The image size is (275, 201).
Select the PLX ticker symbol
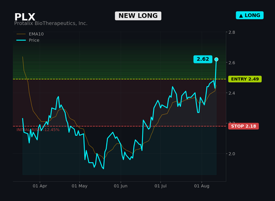(x=25, y=17)
